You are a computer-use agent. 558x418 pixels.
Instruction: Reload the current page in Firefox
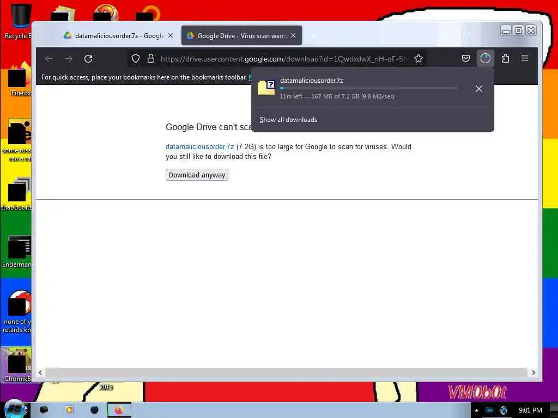point(88,59)
